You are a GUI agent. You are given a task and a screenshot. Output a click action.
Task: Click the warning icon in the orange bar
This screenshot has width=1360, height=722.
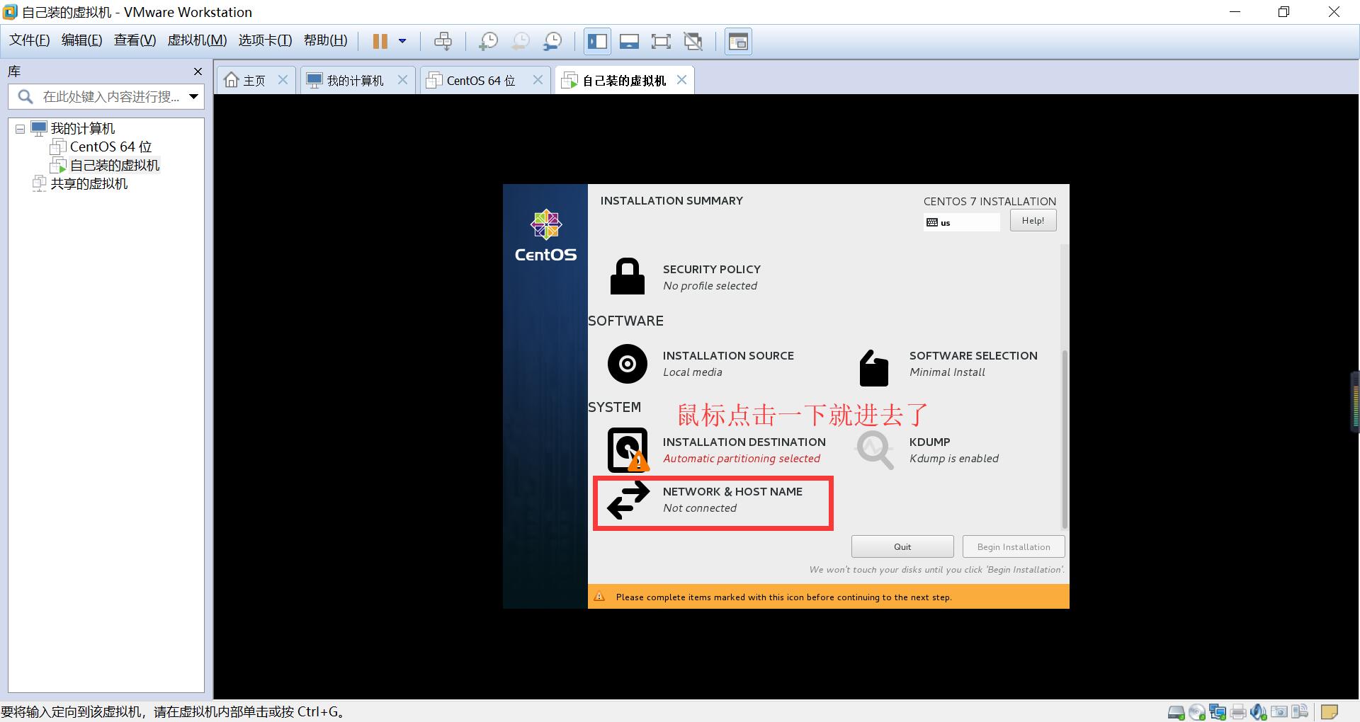[599, 597]
